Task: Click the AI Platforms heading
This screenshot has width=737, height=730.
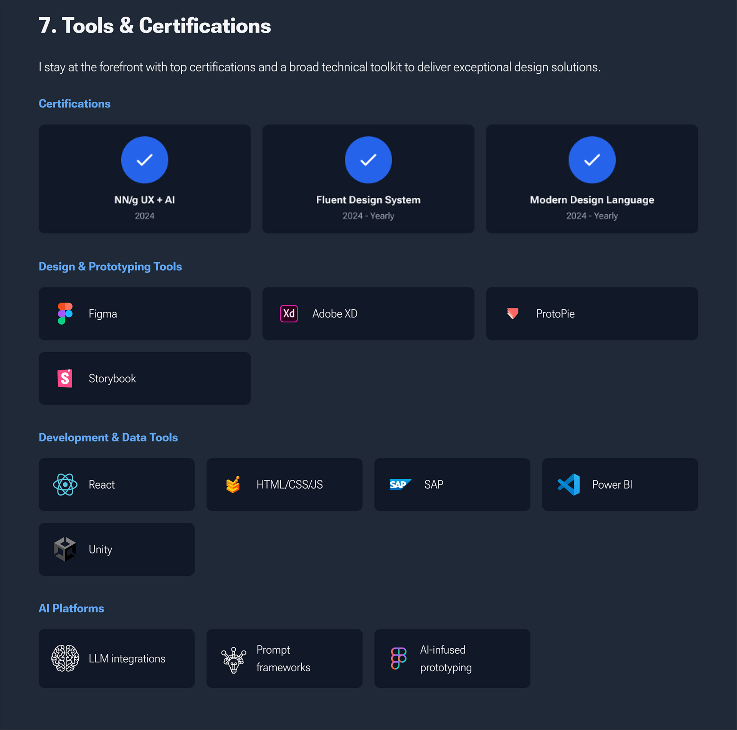Action: [x=71, y=608]
